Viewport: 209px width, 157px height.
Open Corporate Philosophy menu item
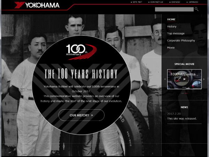(x=181, y=40)
